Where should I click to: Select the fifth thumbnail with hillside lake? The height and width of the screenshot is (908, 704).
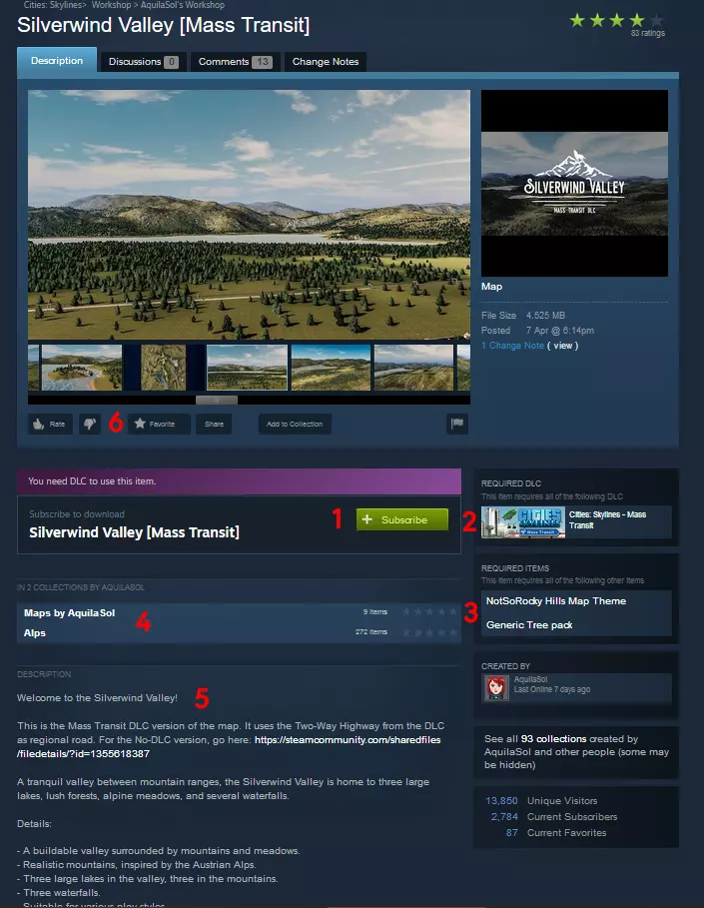click(x=413, y=368)
